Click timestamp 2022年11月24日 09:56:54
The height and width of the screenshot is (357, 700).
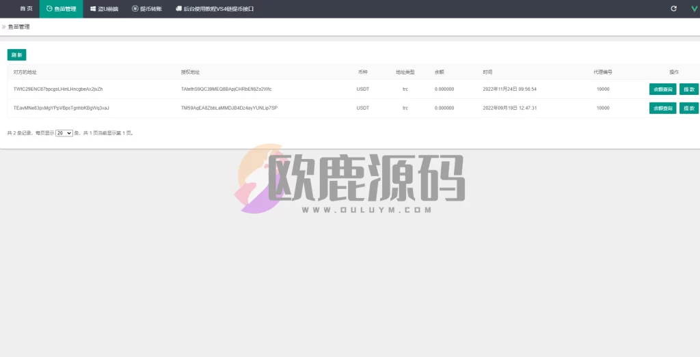[x=510, y=89]
